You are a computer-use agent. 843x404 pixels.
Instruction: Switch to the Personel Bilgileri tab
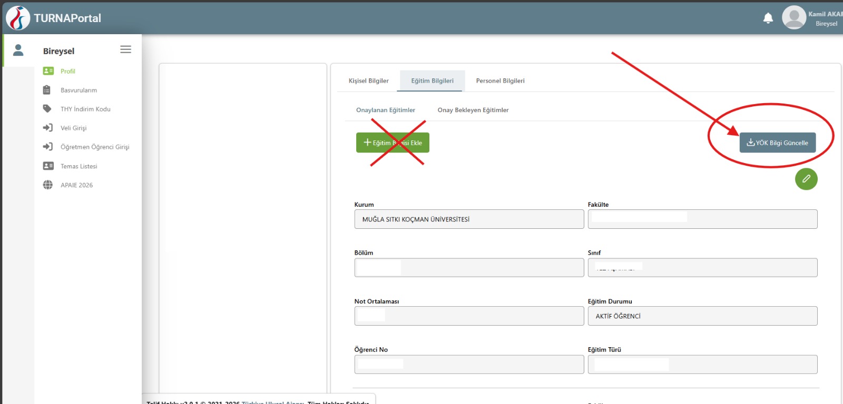pyautogui.click(x=500, y=81)
